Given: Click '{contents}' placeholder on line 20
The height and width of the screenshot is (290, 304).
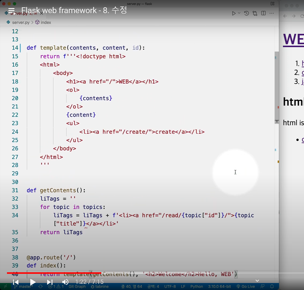Looking at the screenshot, I should tap(96, 98).
